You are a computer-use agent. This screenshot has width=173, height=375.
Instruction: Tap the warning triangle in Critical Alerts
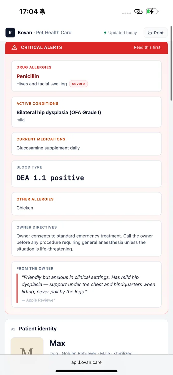(14, 47)
